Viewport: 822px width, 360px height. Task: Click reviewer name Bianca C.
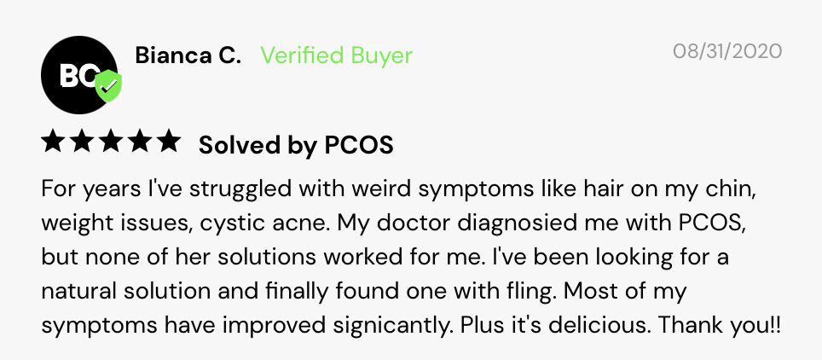[188, 55]
